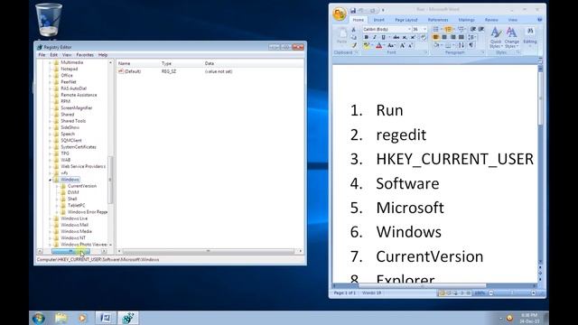This screenshot has width=578, height=325.
Task: Expand the CurrentVersion registry key
Action: pos(57,186)
